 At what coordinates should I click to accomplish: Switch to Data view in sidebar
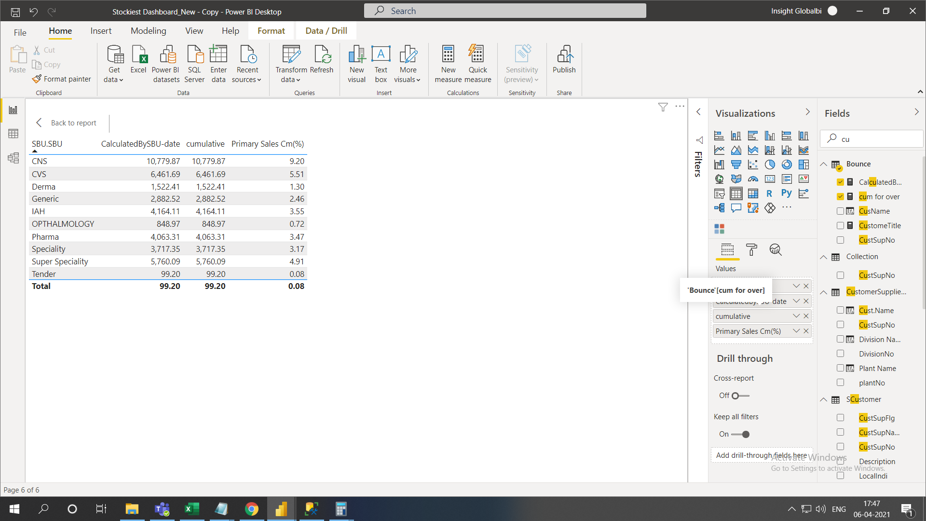(14, 134)
